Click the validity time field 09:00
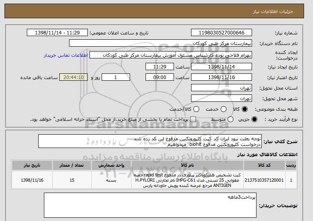 [160, 77]
